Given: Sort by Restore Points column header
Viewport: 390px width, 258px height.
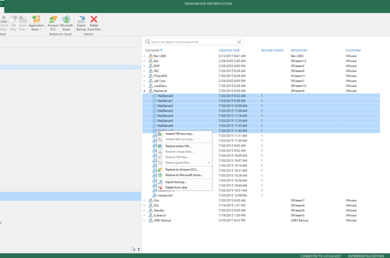Looking at the screenshot, I should (272, 50).
